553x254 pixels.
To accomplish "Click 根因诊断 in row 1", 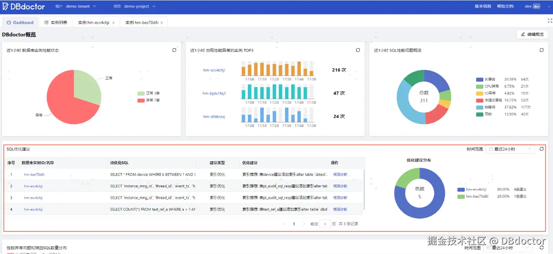I will coord(340,174).
